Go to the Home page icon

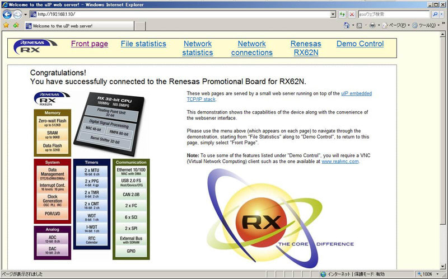click(347, 25)
